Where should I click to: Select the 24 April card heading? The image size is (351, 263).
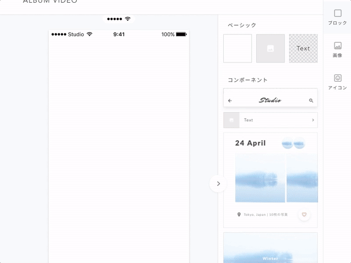[x=250, y=143]
